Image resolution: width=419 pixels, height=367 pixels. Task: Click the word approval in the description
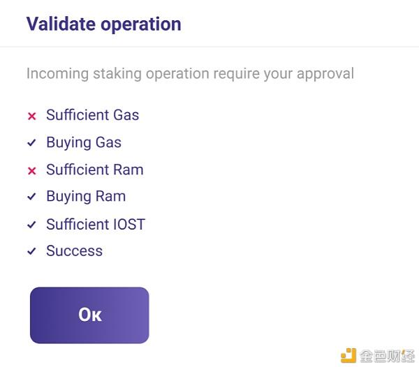[325, 74]
